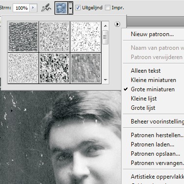Open the pattern picker preview swatch
184x184 pixels.
(61, 8)
